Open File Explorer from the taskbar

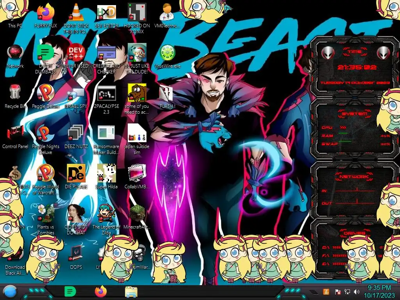click(x=131, y=291)
